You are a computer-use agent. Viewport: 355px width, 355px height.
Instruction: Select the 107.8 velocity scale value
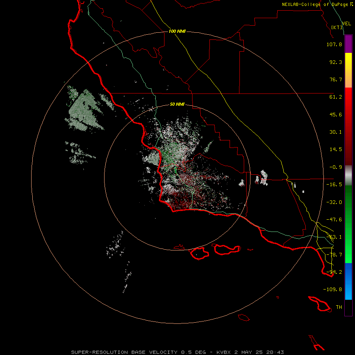click(x=334, y=44)
